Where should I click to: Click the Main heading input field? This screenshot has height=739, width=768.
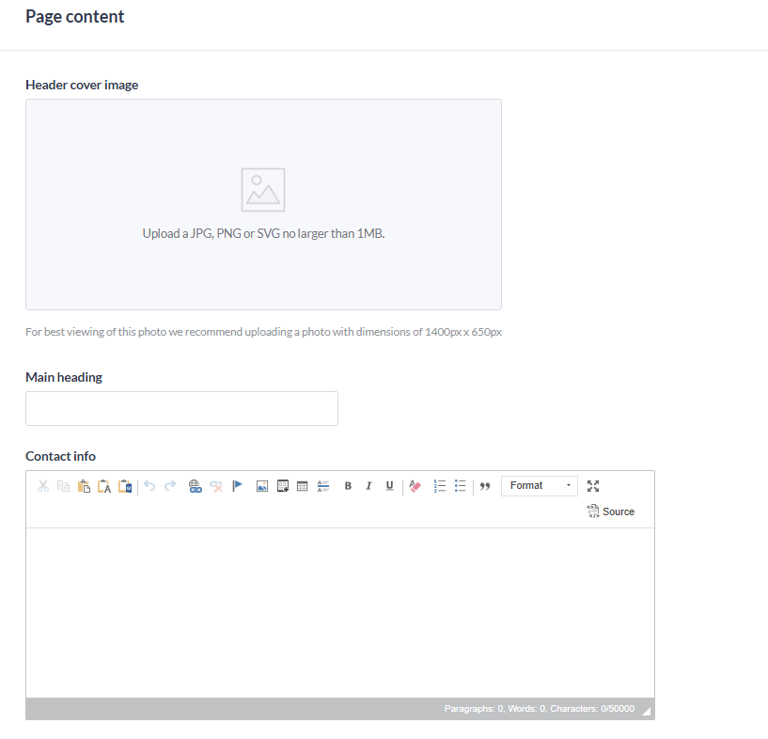(x=181, y=409)
